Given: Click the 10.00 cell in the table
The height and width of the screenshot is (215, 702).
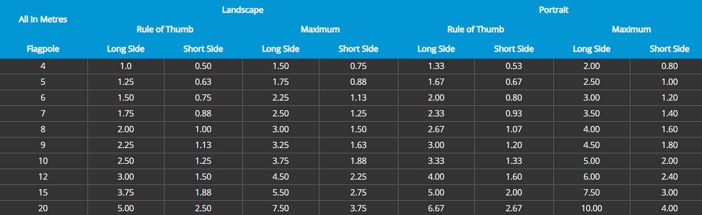Looking at the screenshot, I should (591, 208).
